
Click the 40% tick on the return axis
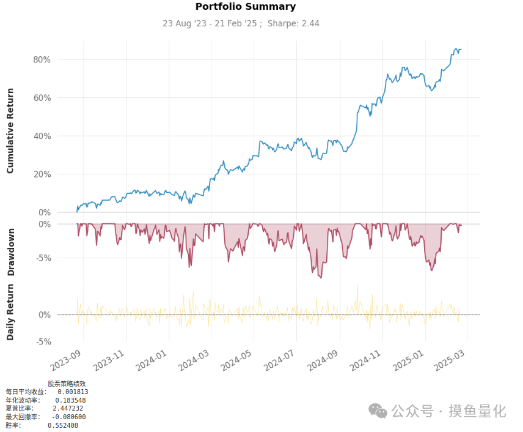[42, 136]
